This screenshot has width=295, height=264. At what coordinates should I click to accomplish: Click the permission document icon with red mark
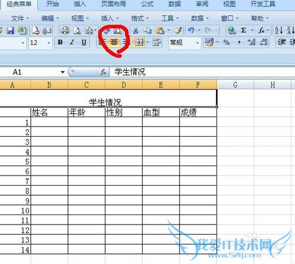point(35,31)
